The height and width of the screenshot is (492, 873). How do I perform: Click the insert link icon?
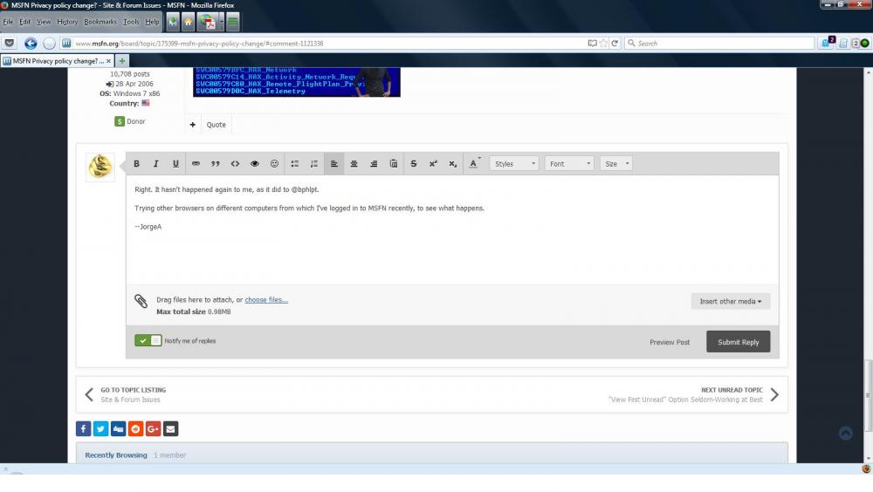pos(196,164)
